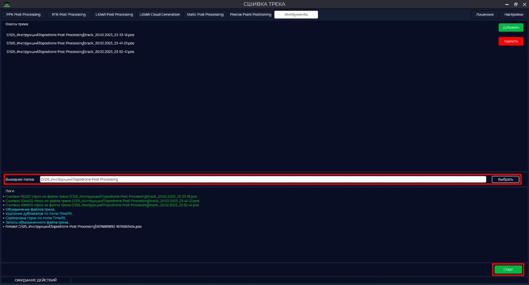The image size is (529, 285).
Task: Click the green Добавить button
Action: [511, 27]
